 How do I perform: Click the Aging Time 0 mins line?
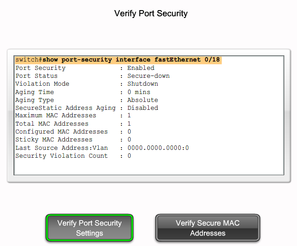83,92
